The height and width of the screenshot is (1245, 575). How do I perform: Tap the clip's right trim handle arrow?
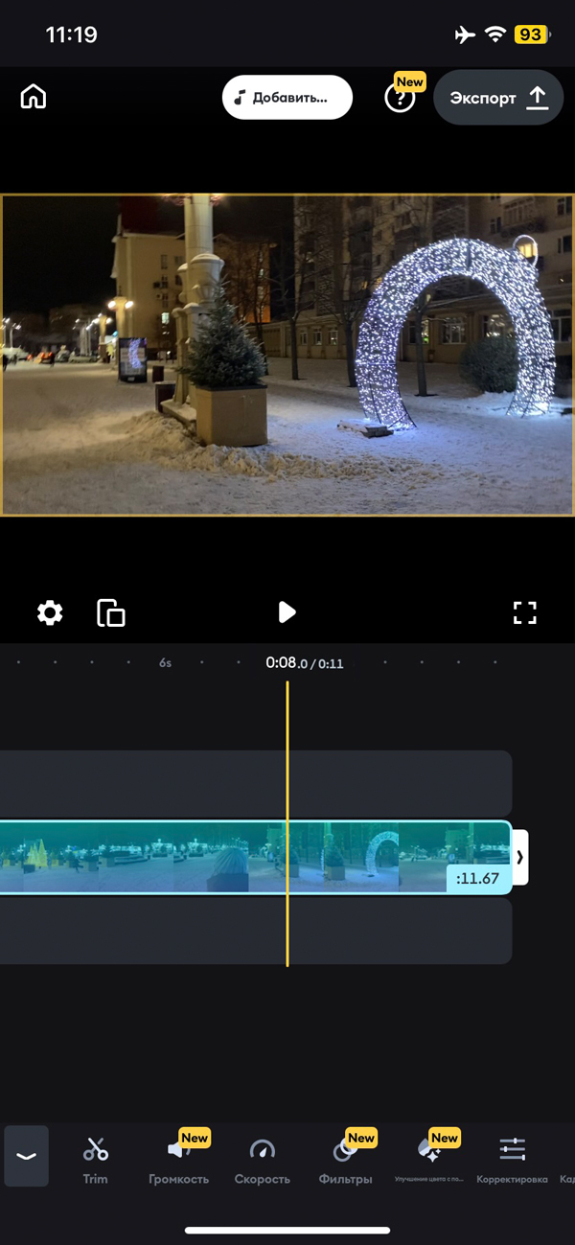[519, 857]
